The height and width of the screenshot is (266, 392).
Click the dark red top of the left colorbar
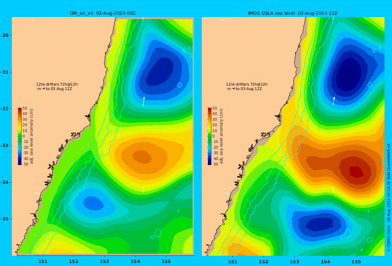(x=20, y=109)
